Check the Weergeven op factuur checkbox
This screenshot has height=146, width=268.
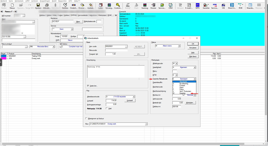coord(86,118)
